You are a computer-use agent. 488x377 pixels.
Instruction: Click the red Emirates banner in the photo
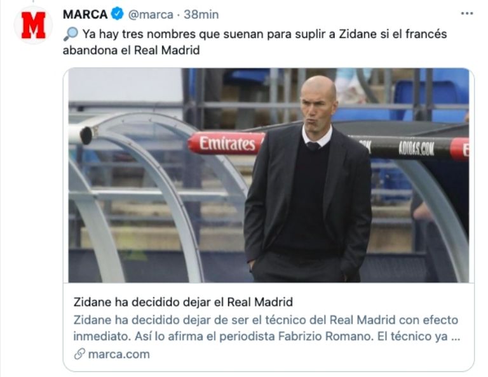click(227, 143)
